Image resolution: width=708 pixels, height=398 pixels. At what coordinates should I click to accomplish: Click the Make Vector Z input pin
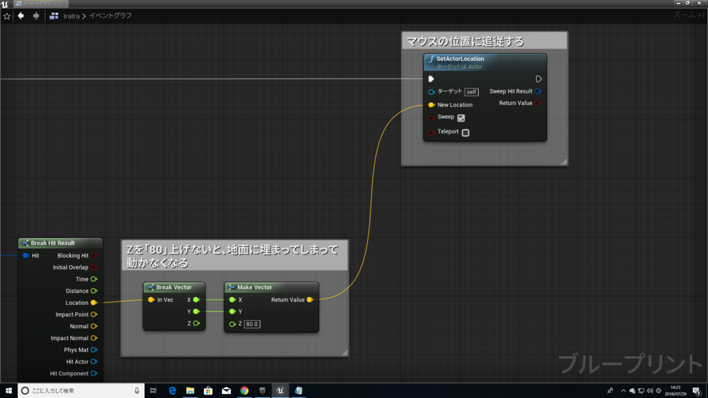[232, 324]
